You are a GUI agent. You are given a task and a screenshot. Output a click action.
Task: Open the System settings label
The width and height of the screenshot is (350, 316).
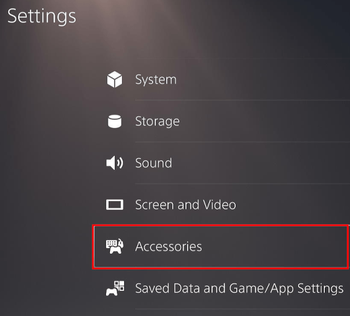click(156, 80)
